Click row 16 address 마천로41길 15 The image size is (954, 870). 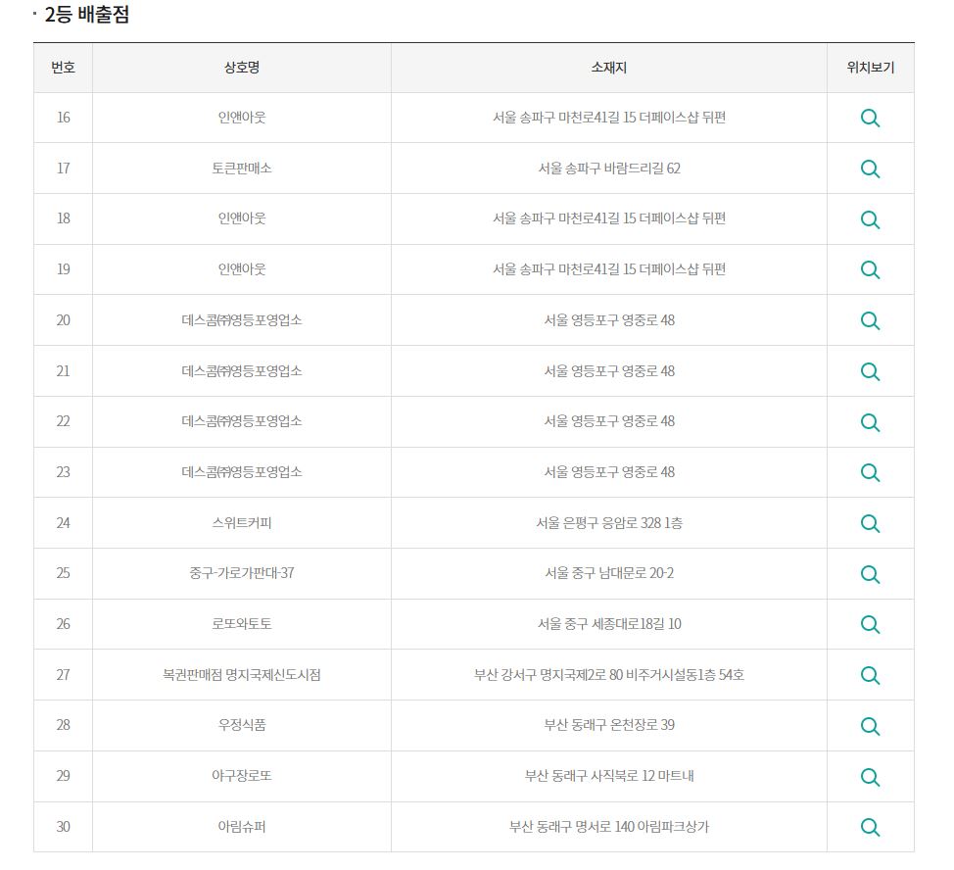pos(596,118)
